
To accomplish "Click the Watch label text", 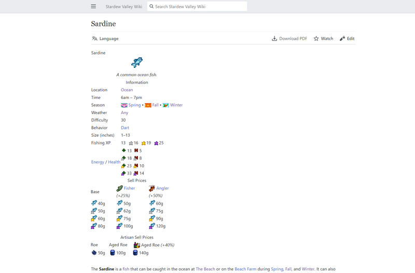I will [327, 38].
